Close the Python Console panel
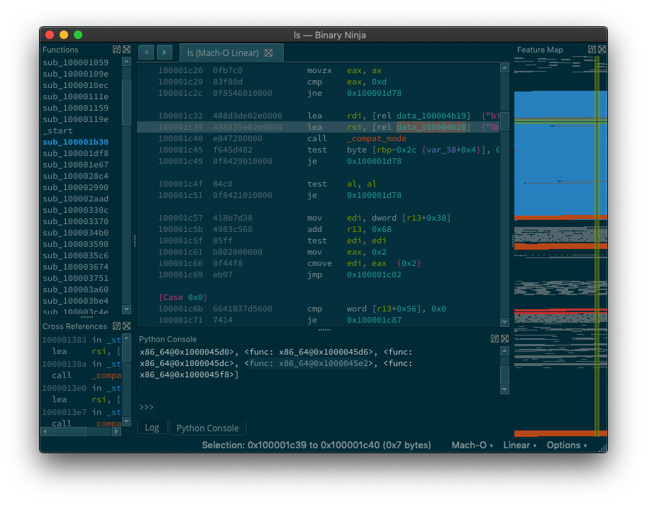Image resolution: width=647 pixels, height=505 pixels. pos(504,339)
